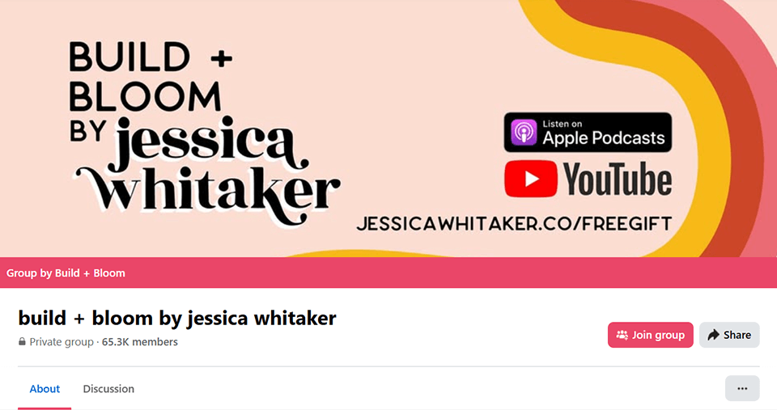
Task: Click the Share button
Action: pos(729,336)
